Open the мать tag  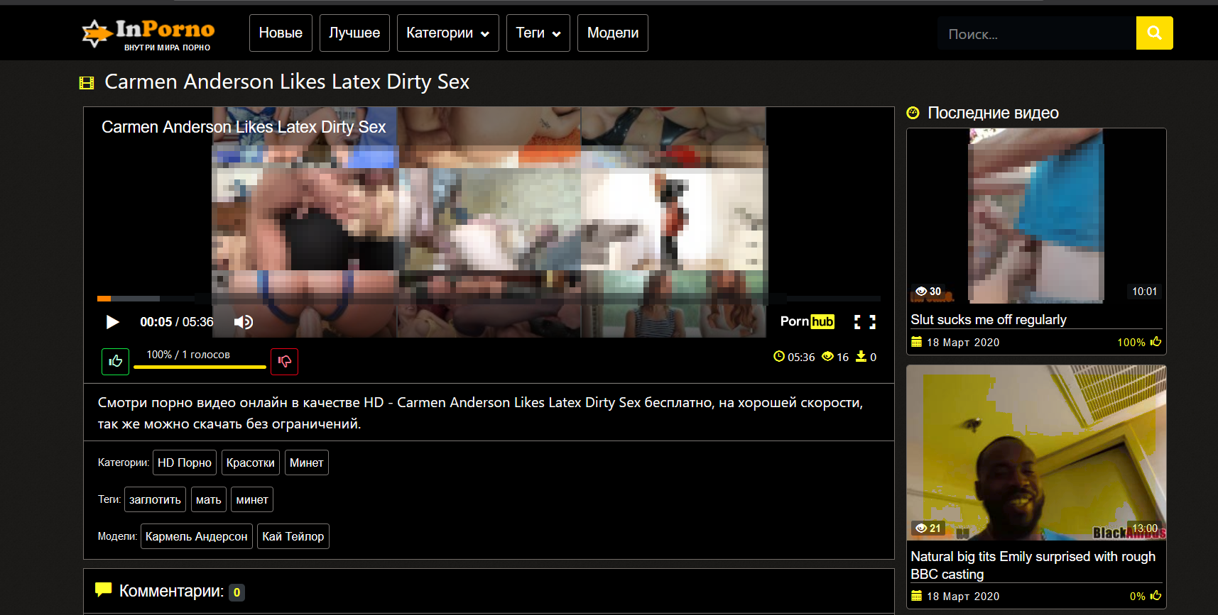coord(209,499)
